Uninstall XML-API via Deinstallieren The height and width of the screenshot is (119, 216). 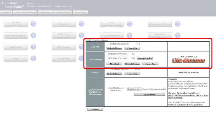(x=114, y=48)
